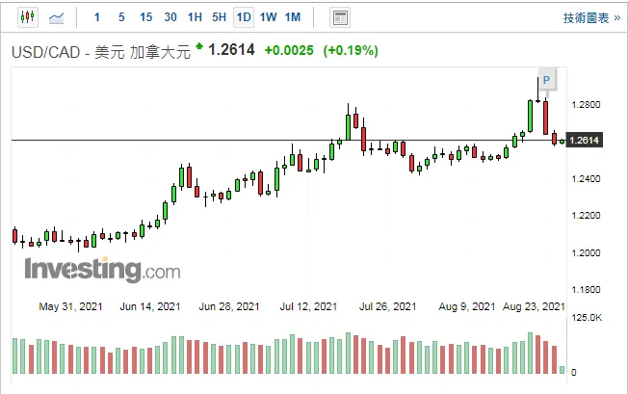
Task: Click the last small green volume bar
Action: 562,370
